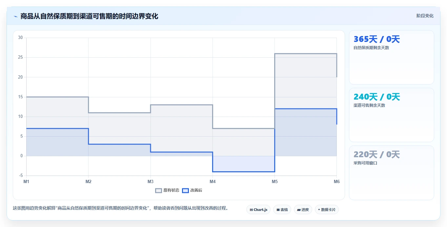Click the 20 y-axis tick label
Screen dimensions: 447x227
point(20,77)
